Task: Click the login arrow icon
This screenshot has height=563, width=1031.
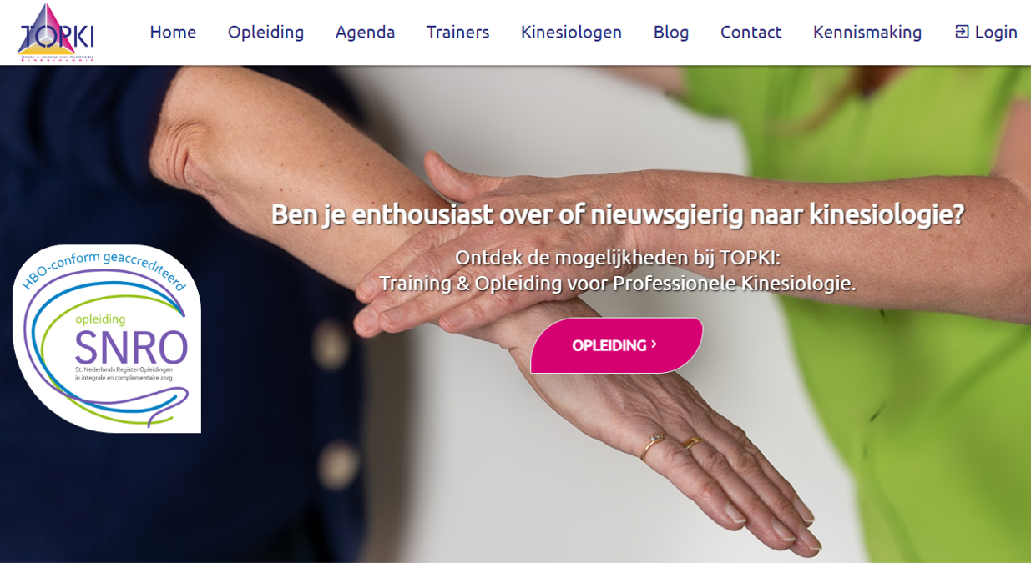Action: (962, 32)
